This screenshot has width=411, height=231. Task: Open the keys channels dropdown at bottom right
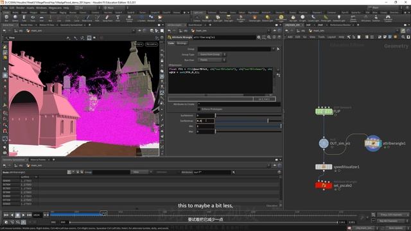point(392,215)
